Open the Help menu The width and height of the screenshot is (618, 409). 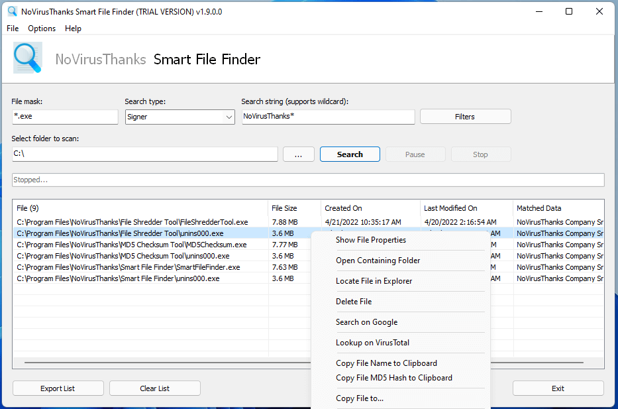coord(73,29)
